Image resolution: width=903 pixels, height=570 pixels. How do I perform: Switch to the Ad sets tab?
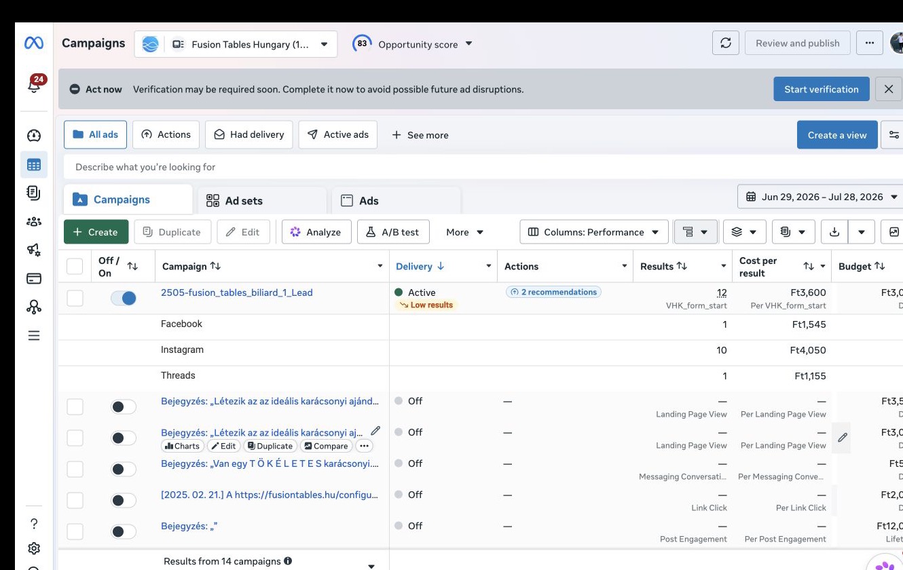point(263,201)
